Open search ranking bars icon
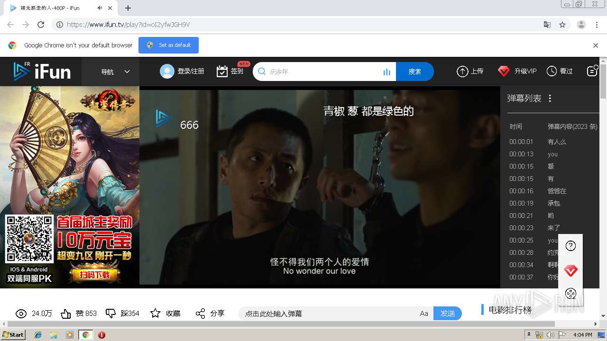 pos(386,72)
